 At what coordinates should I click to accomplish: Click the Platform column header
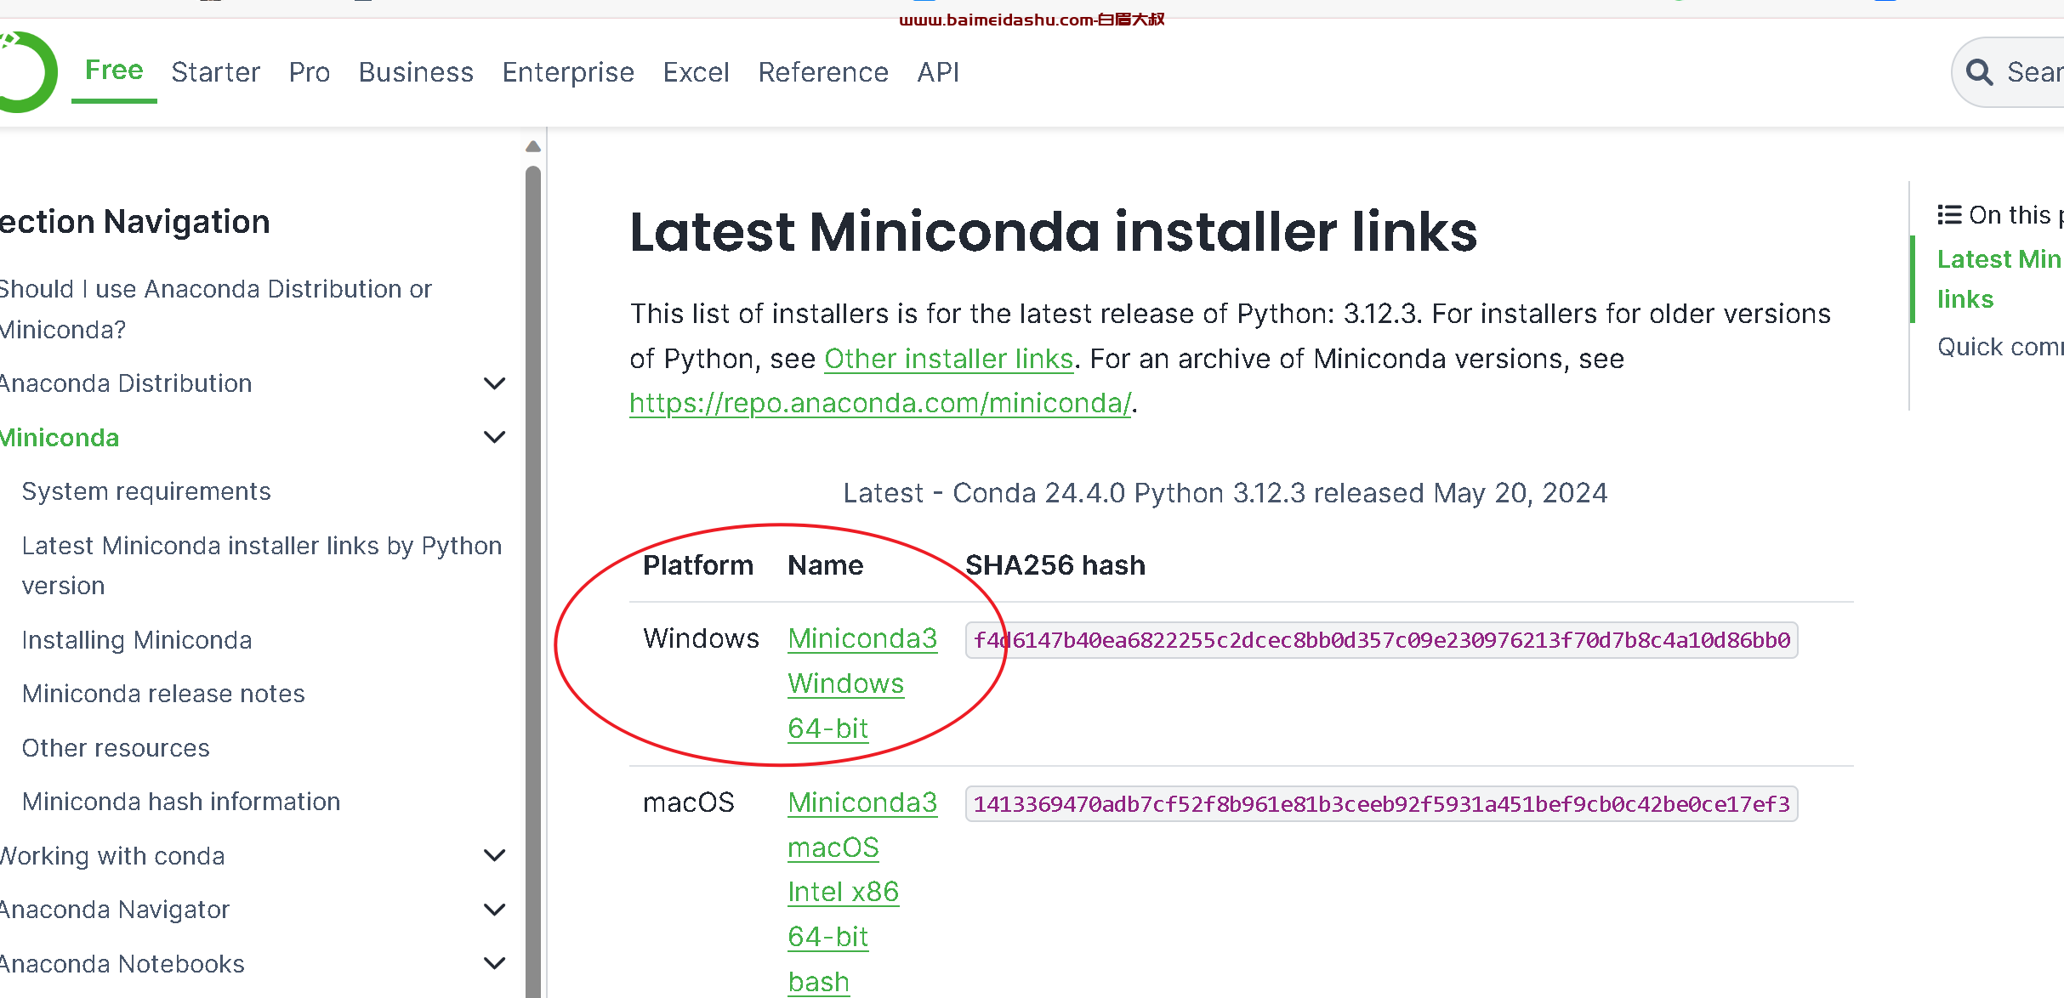click(698, 565)
